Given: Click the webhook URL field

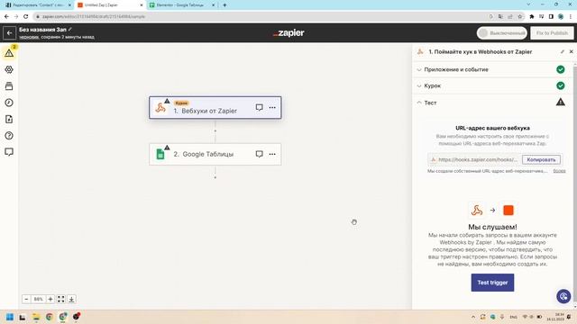Looking at the screenshot, I should 474,159.
